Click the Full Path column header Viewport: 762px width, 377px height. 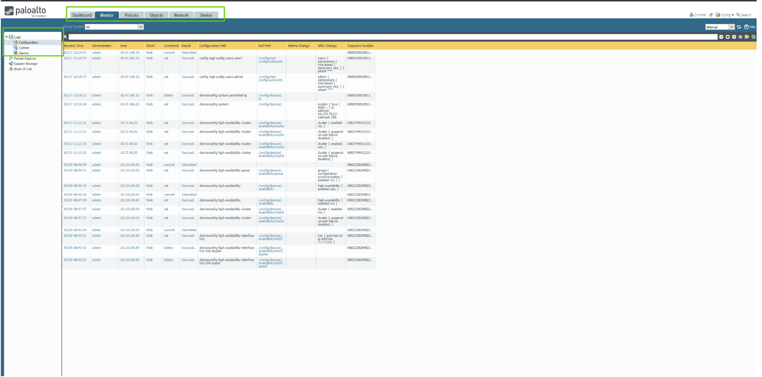[271, 46]
